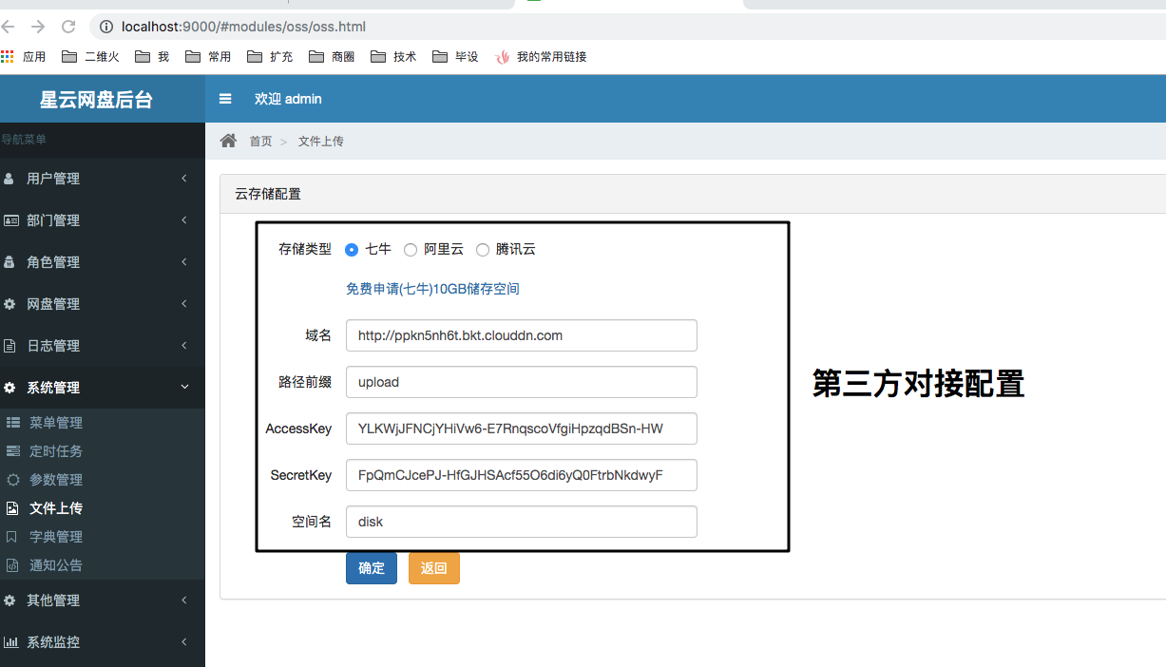The width and height of the screenshot is (1166, 667).
Task: Click the site info icon in address bar
Action: point(106,27)
